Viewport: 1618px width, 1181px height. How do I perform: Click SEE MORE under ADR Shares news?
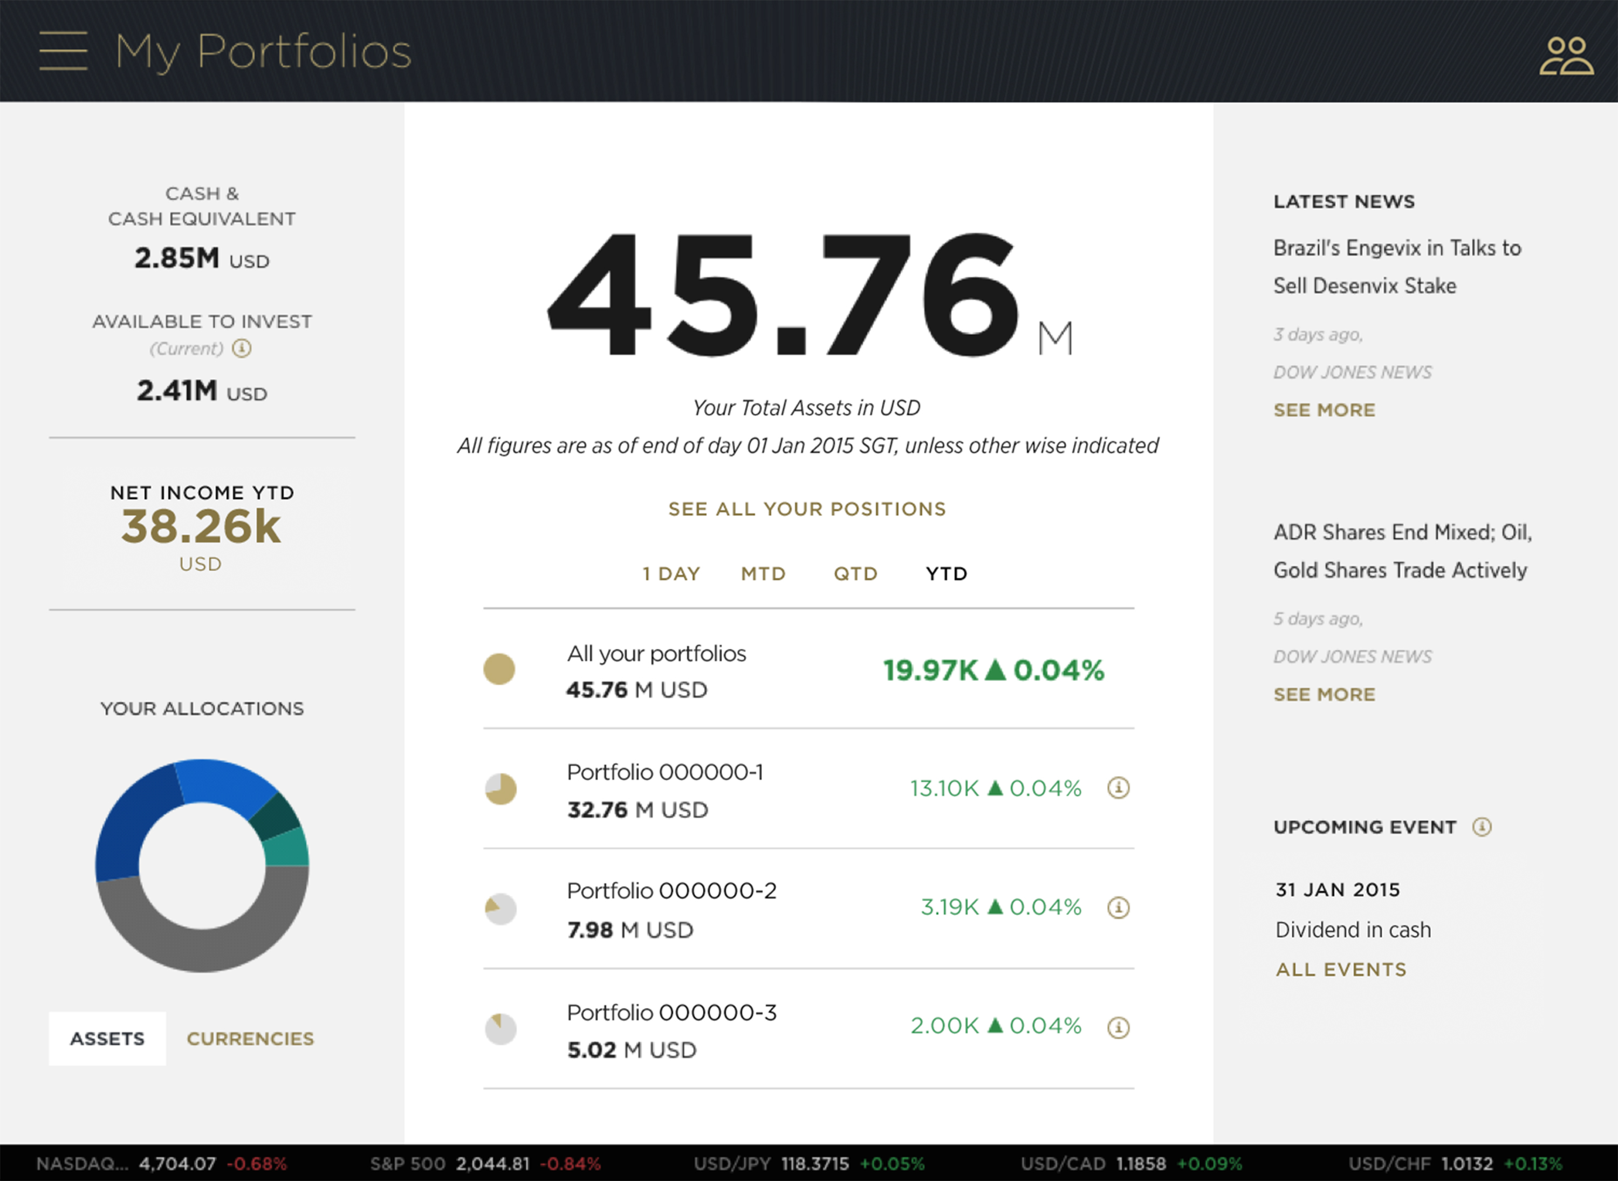tap(1324, 695)
